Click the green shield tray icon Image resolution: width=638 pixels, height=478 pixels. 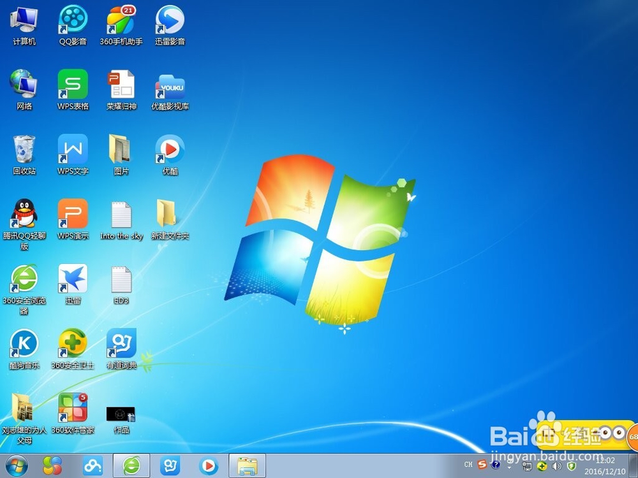[572, 467]
